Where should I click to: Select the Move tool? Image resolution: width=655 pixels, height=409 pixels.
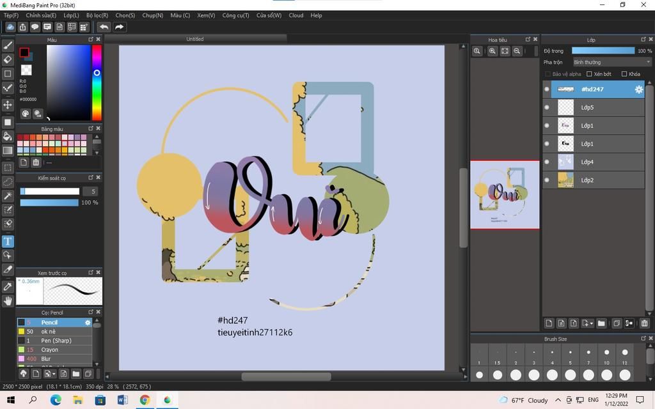(x=8, y=104)
